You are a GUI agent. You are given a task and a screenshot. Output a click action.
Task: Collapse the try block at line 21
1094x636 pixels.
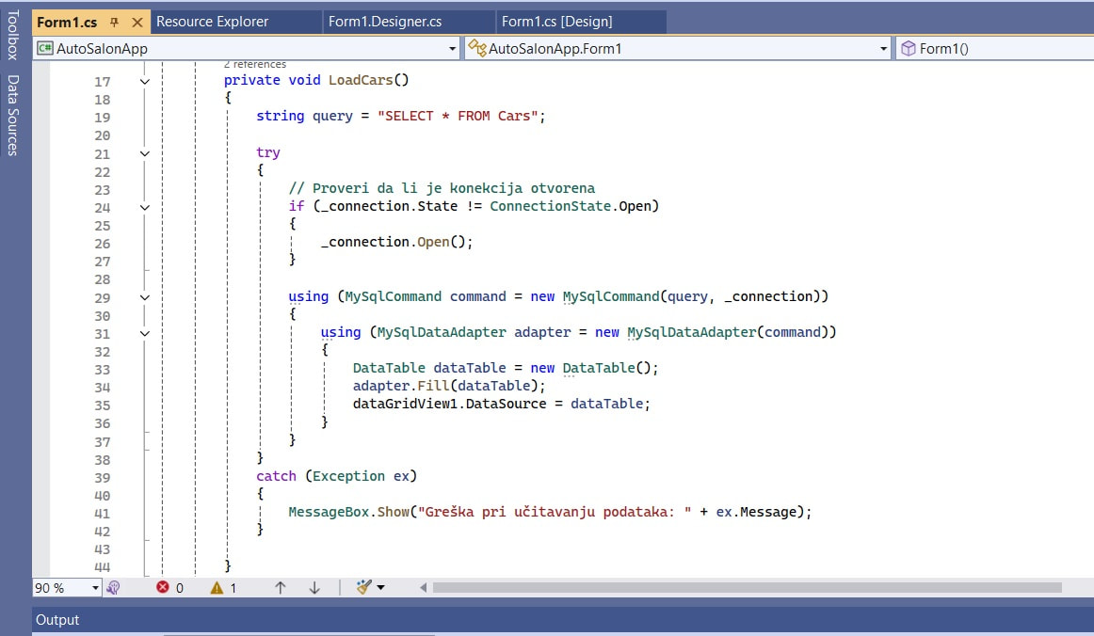click(144, 153)
